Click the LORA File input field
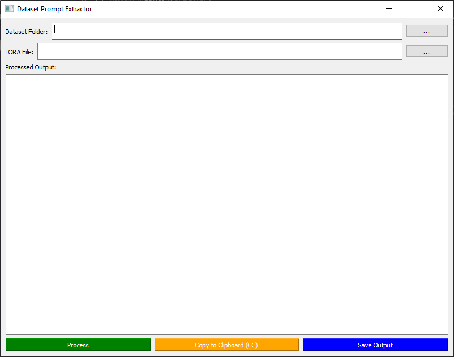 [x=220, y=51]
